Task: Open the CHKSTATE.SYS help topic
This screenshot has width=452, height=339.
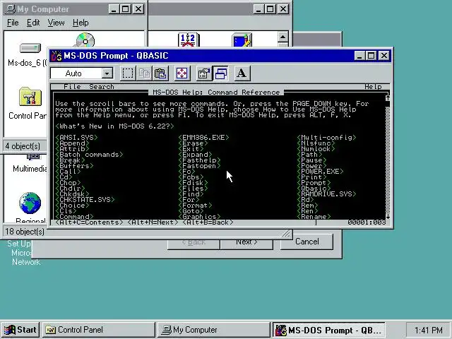Action: point(85,199)
